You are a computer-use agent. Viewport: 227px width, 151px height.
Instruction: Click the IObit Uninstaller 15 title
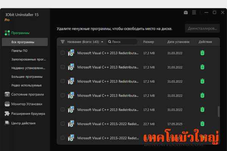pyautogui.click(x=22, y=15)
